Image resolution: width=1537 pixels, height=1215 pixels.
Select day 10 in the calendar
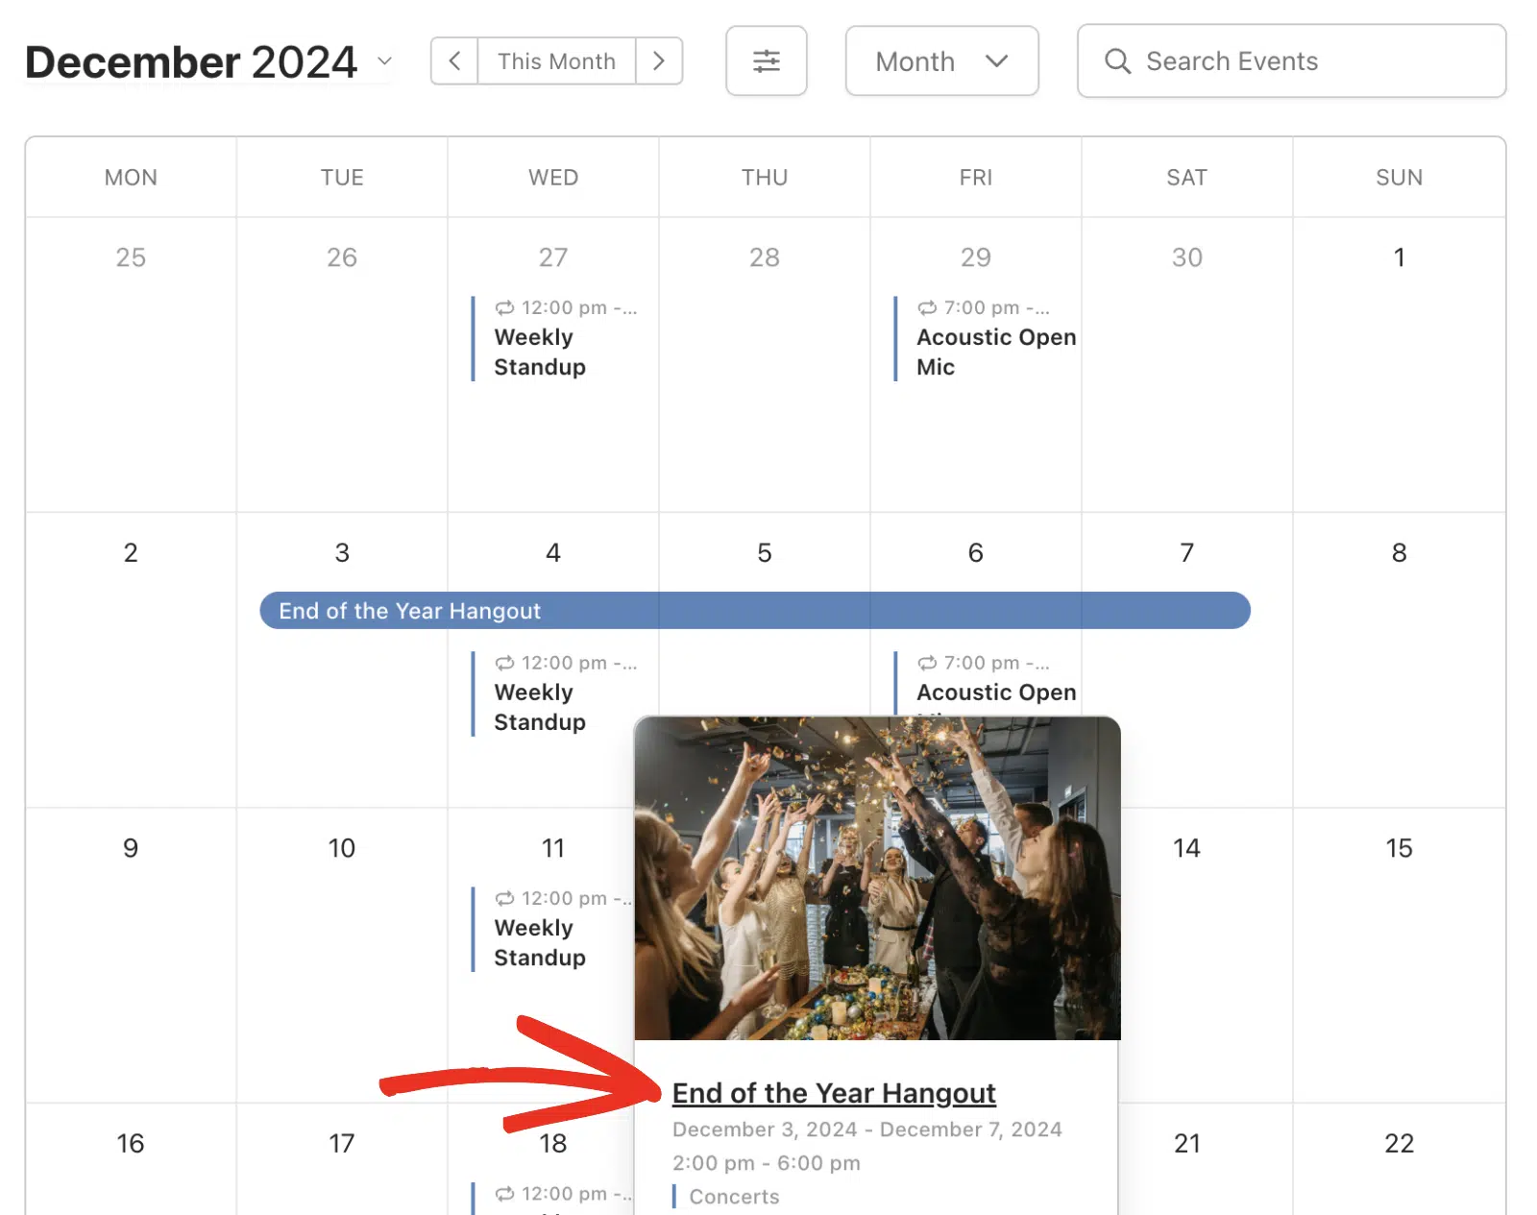coord(342,848)
